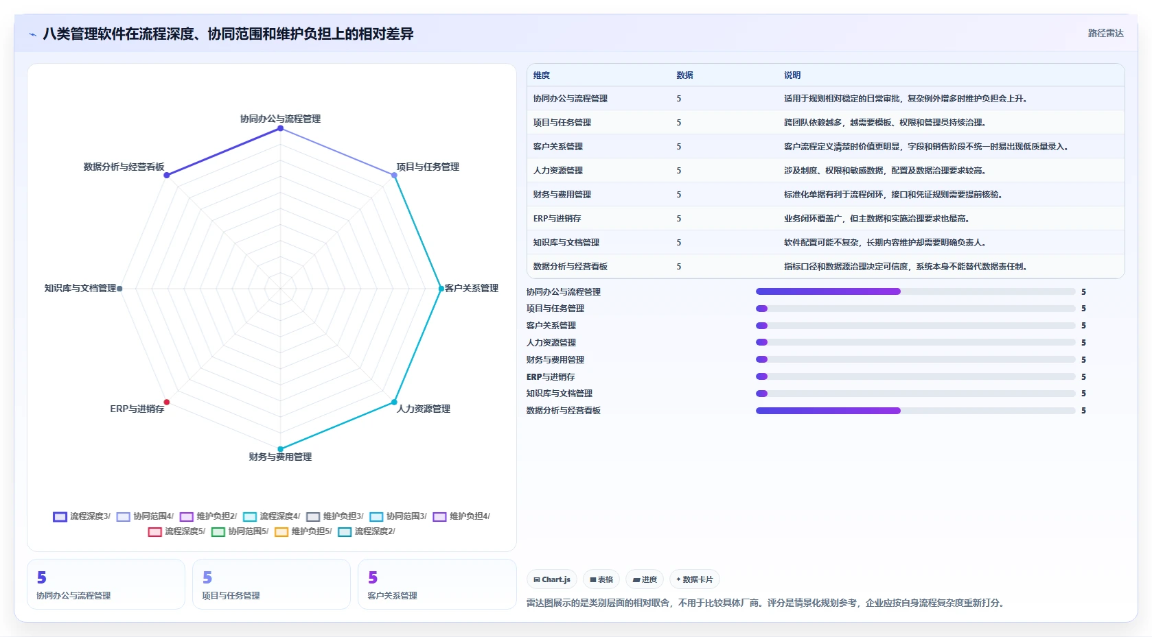Select the 知识库与文档管理 radar data point
The width and height of the screenshot is (1152, 637).
click(x=119, y=289)
